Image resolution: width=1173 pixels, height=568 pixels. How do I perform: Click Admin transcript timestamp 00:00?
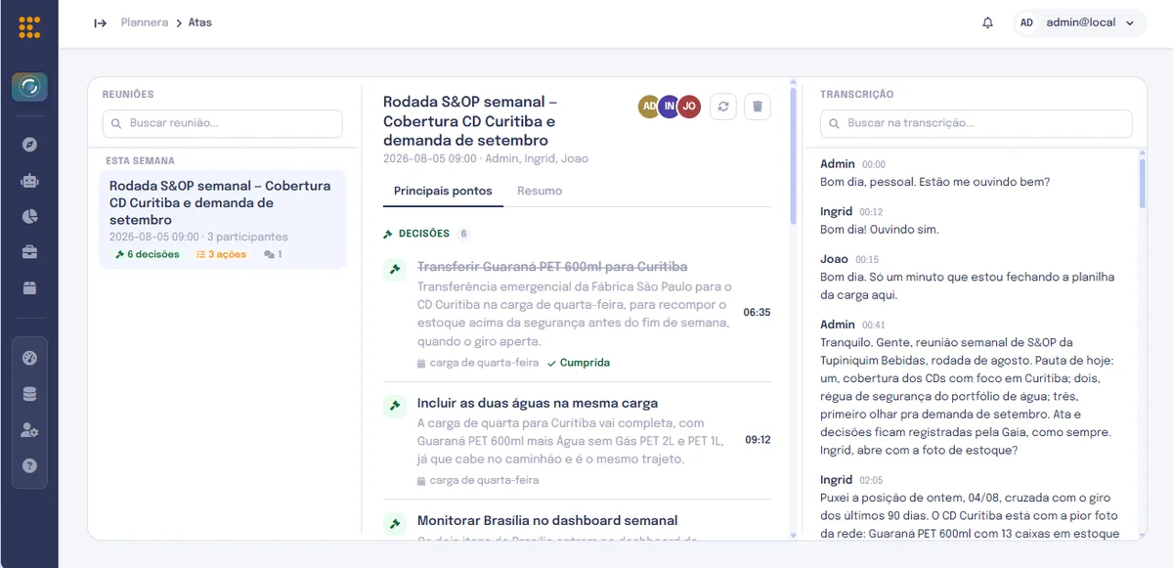tap(873, 165)
